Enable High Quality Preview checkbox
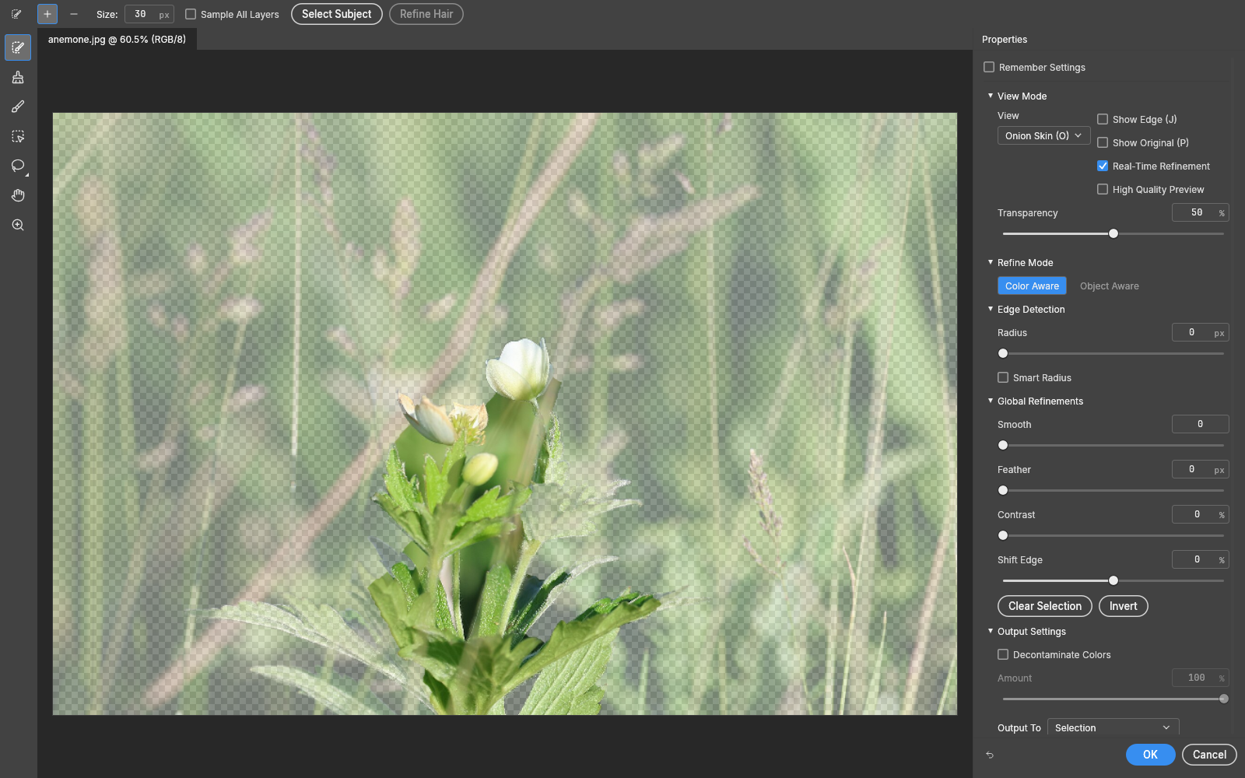This screenshot has width=1245, height=778. 1103,189
